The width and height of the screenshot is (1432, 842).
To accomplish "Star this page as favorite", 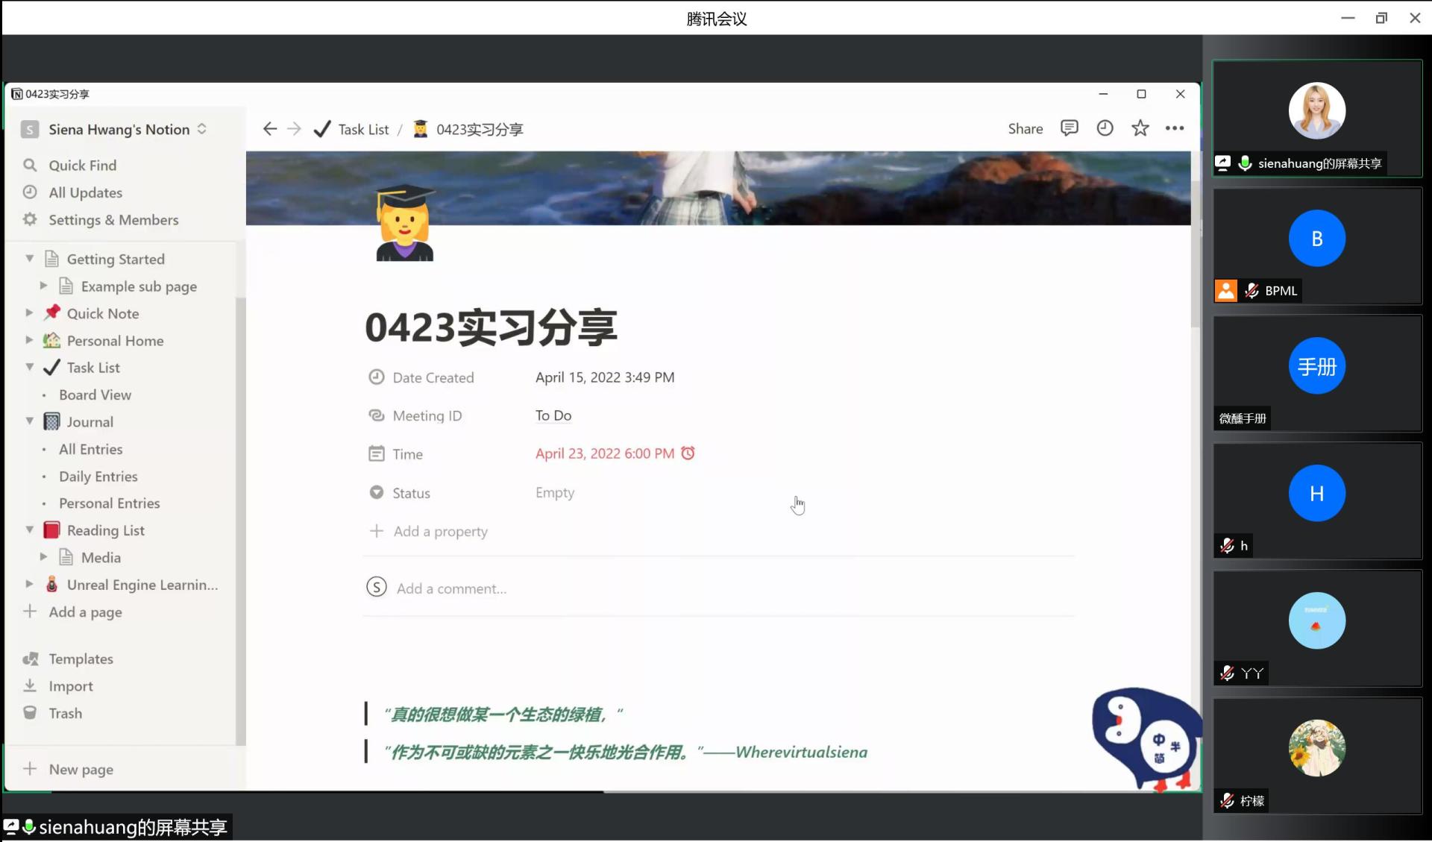I will coord(1140,128).
